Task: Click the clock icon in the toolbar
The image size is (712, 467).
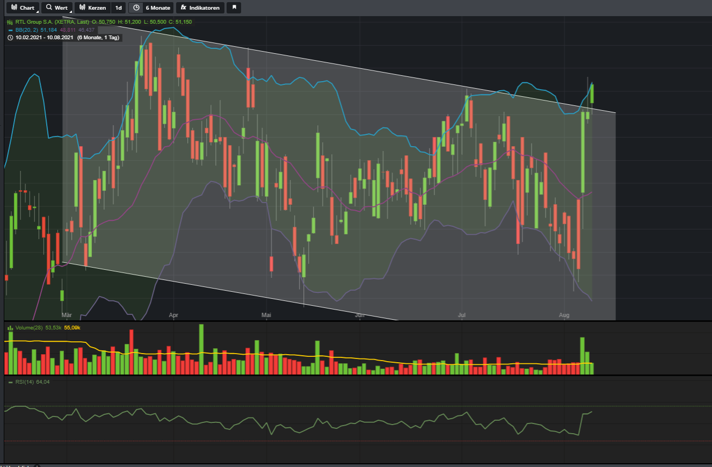Action: [x=136, y=8]
